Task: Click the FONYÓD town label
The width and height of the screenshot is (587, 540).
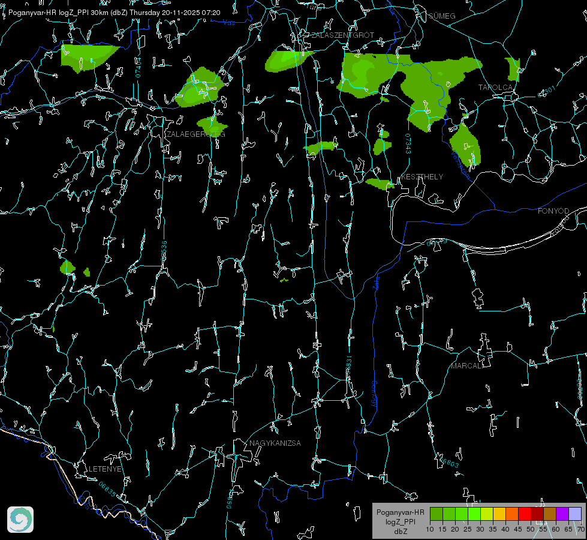Action: pyautogui.click(x=553, y=211)
